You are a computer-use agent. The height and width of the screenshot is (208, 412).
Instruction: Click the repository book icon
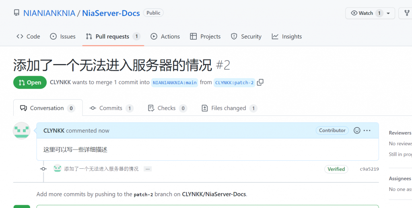point(16,13)
